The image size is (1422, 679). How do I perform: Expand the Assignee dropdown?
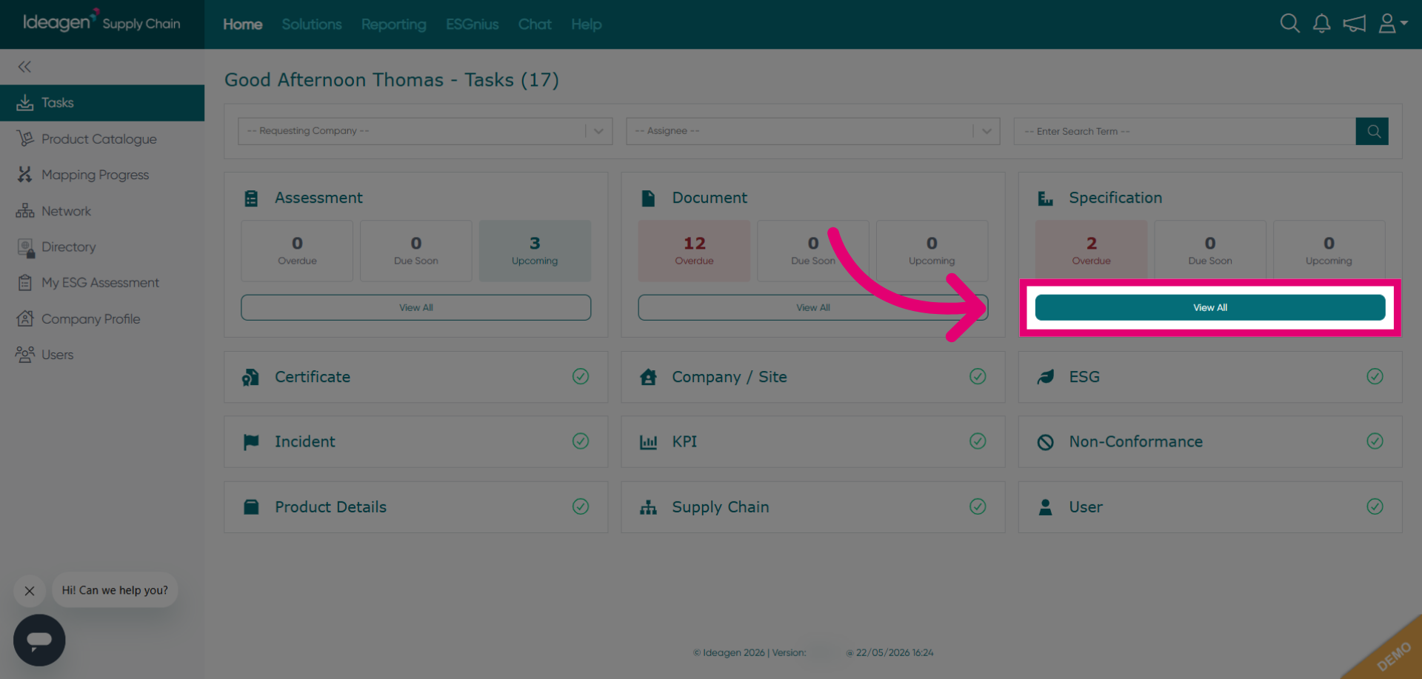813,131
